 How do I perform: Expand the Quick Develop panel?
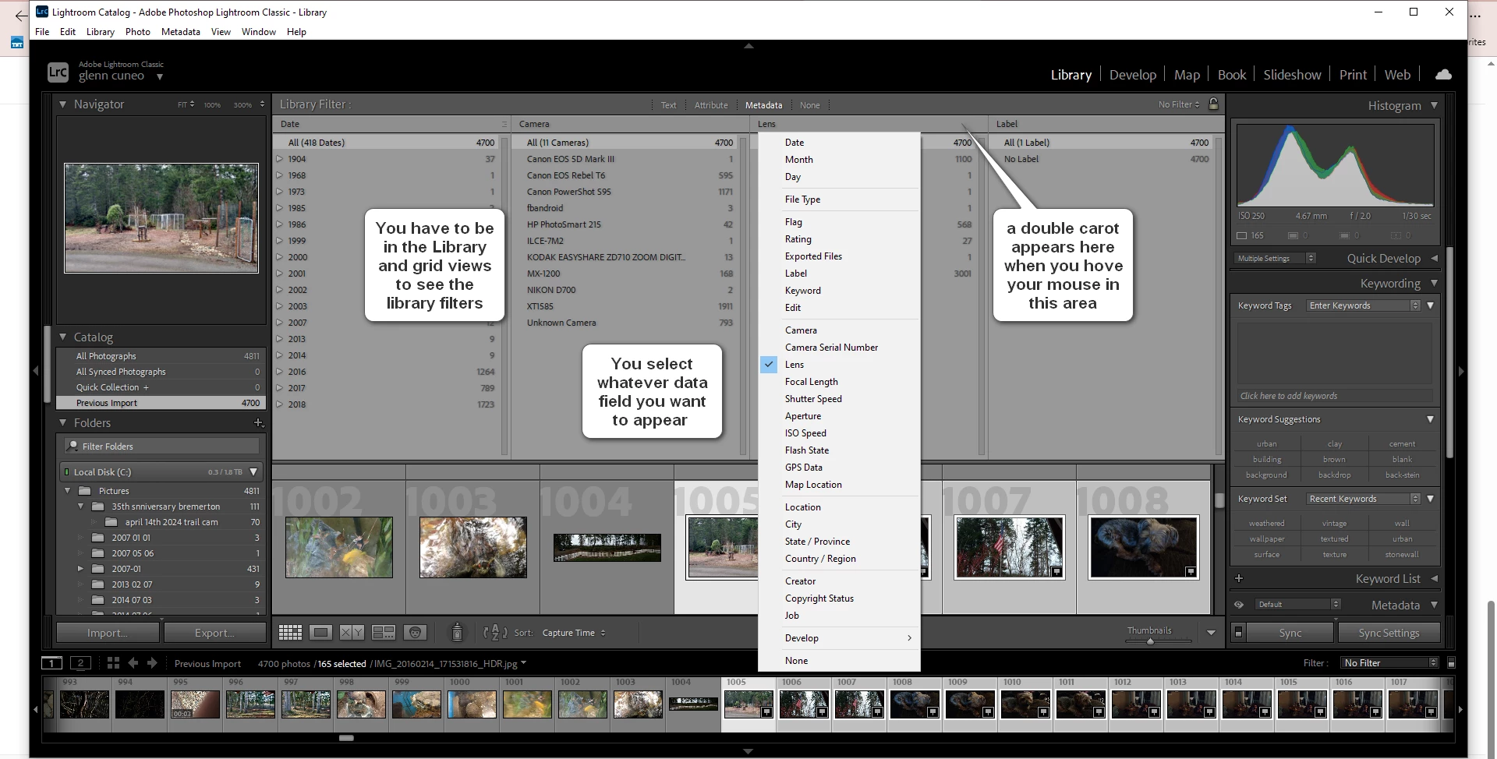pos(1434,258)
